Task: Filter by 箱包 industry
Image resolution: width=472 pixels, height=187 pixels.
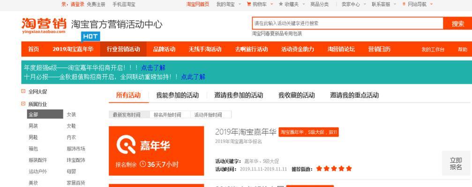Action: [x=33, y=149]
